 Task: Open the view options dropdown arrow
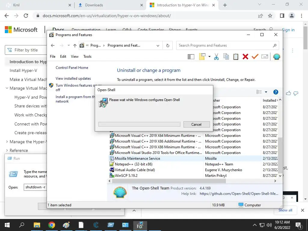[x=266, y=92]
